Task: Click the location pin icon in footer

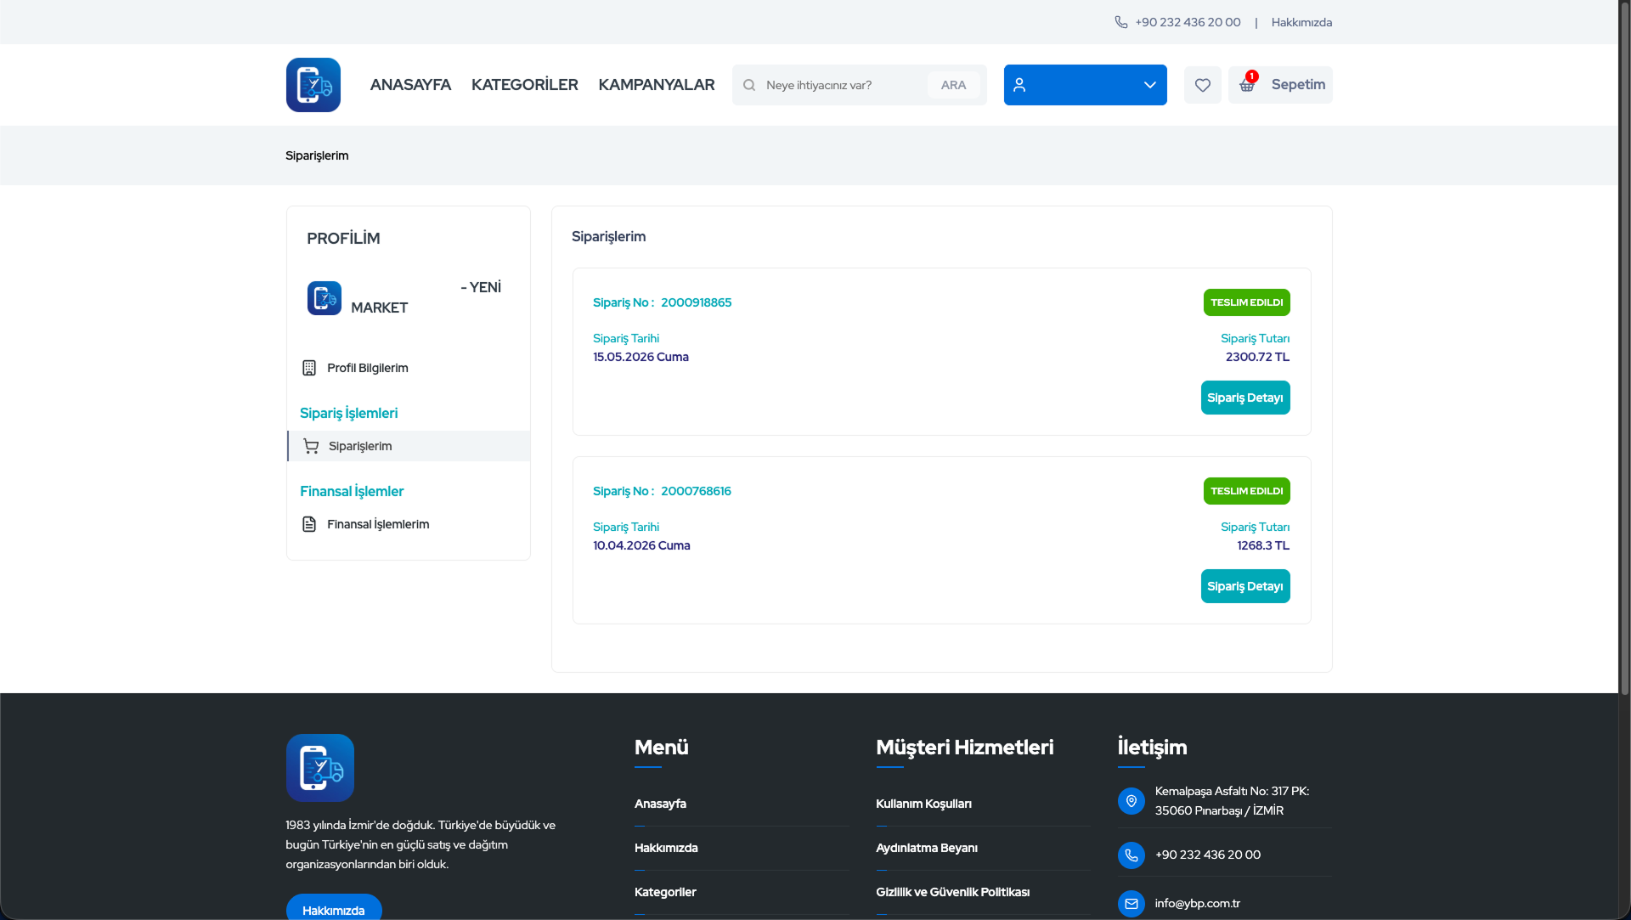Action: click(1132, 801)
